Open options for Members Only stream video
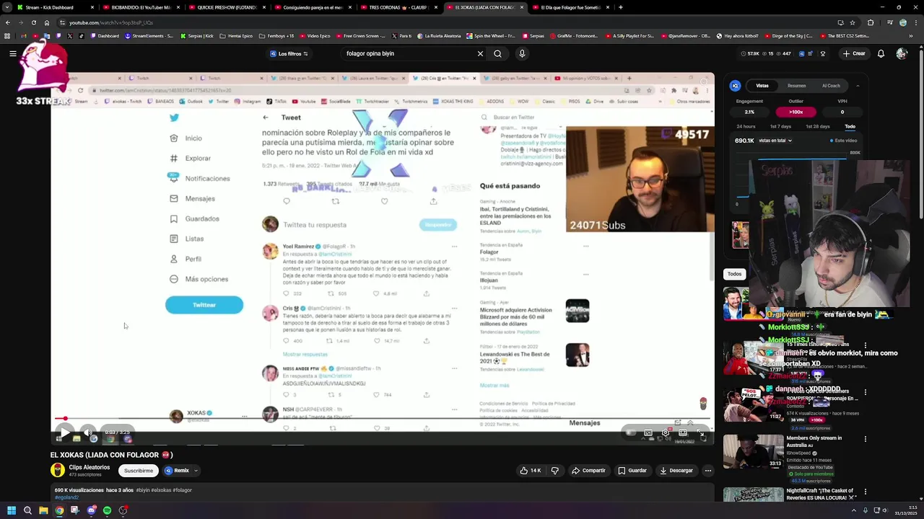 pyautogui.click(x=866, y=439)
